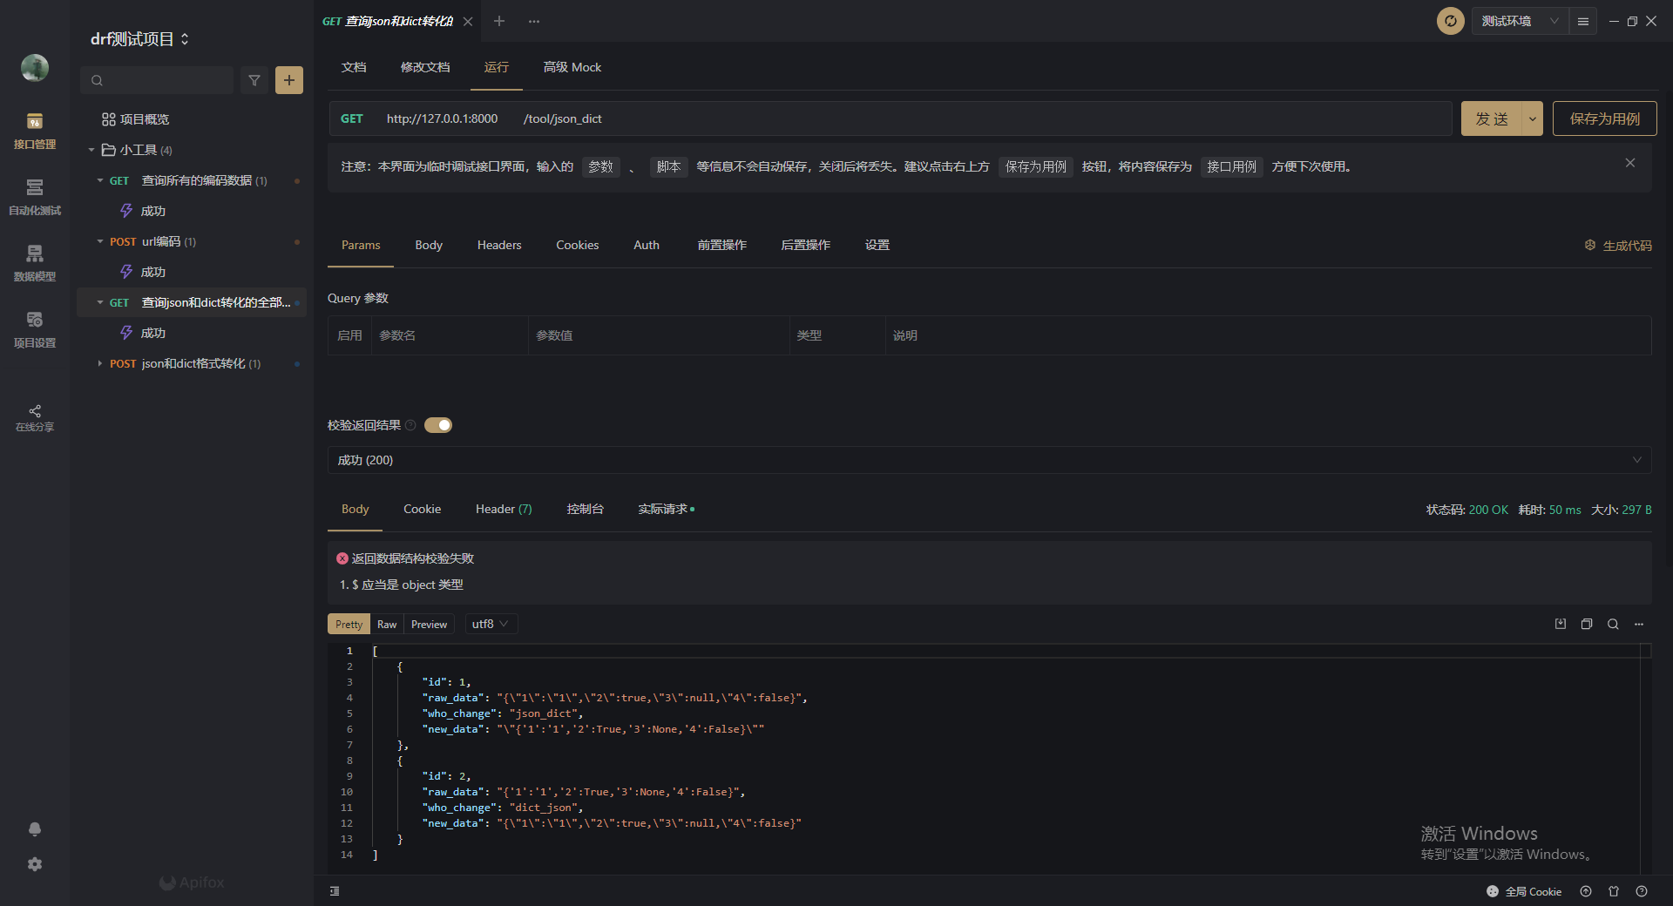Open the 数据模型 sidebar section

35,263
